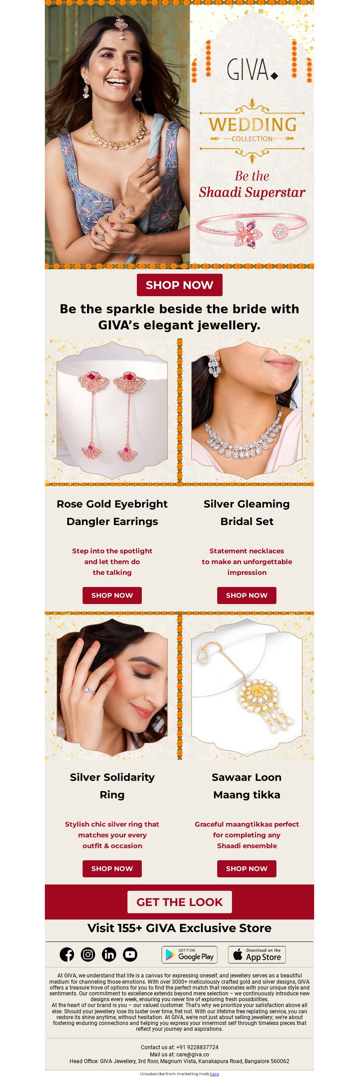
Task: Open the YouTube icon in footer
Action: click(130, 955)
